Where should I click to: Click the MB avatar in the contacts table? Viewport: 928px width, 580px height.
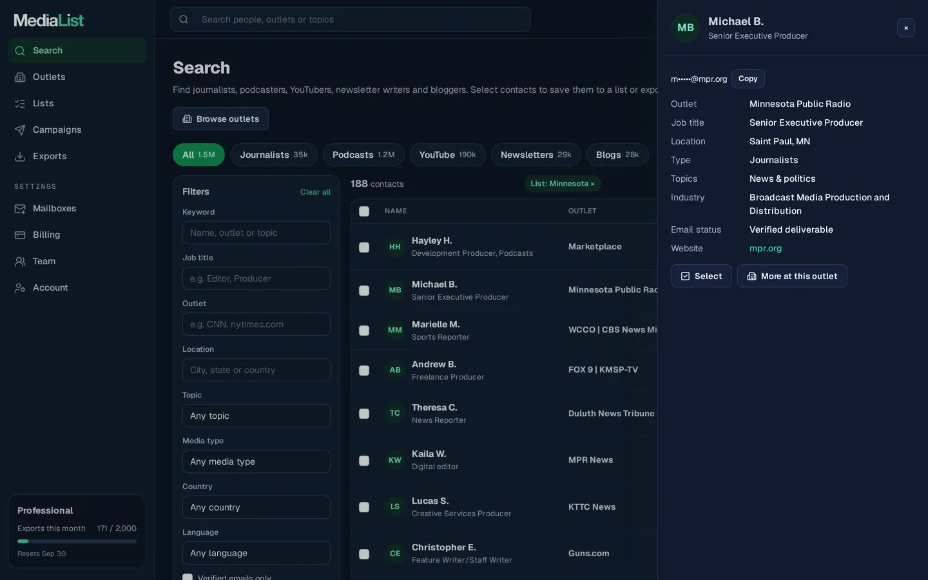[x=395, y=290]
